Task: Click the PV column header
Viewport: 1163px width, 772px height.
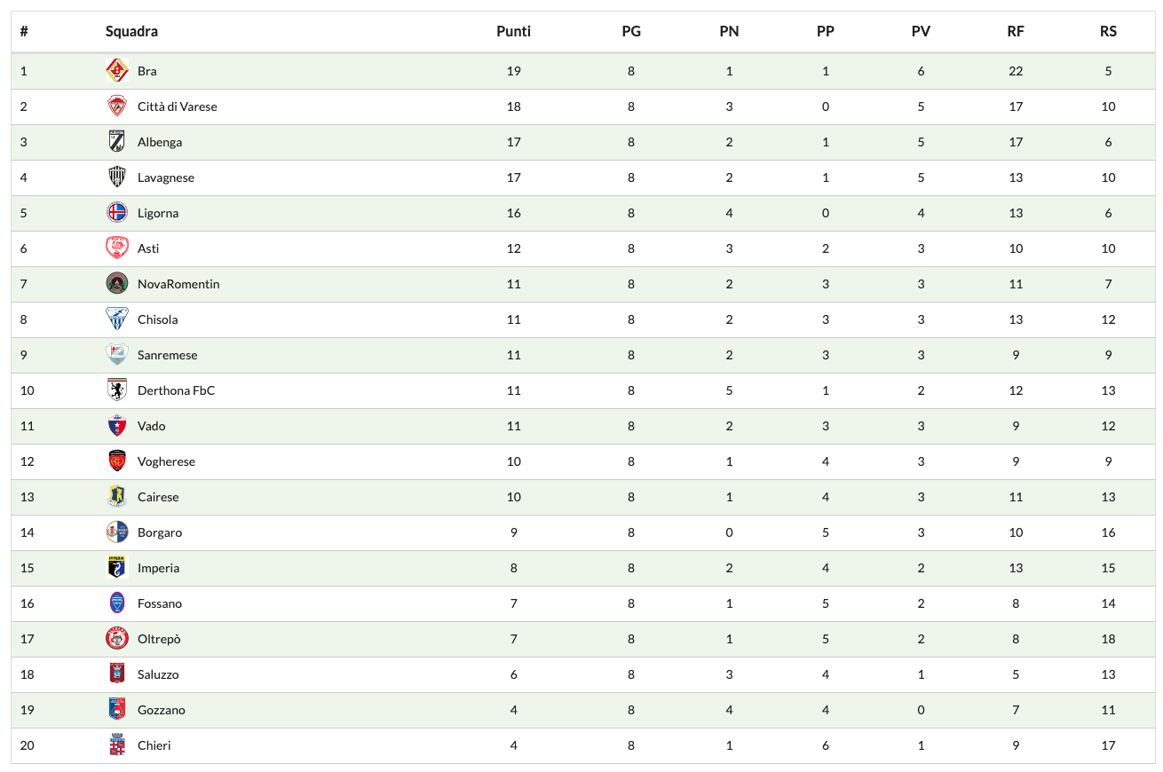Action: tap(921, 31)
